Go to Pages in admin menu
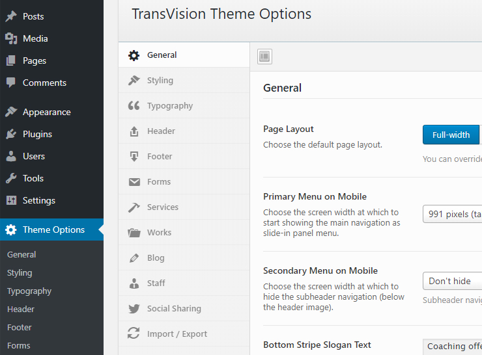 [x=51, y=60]
